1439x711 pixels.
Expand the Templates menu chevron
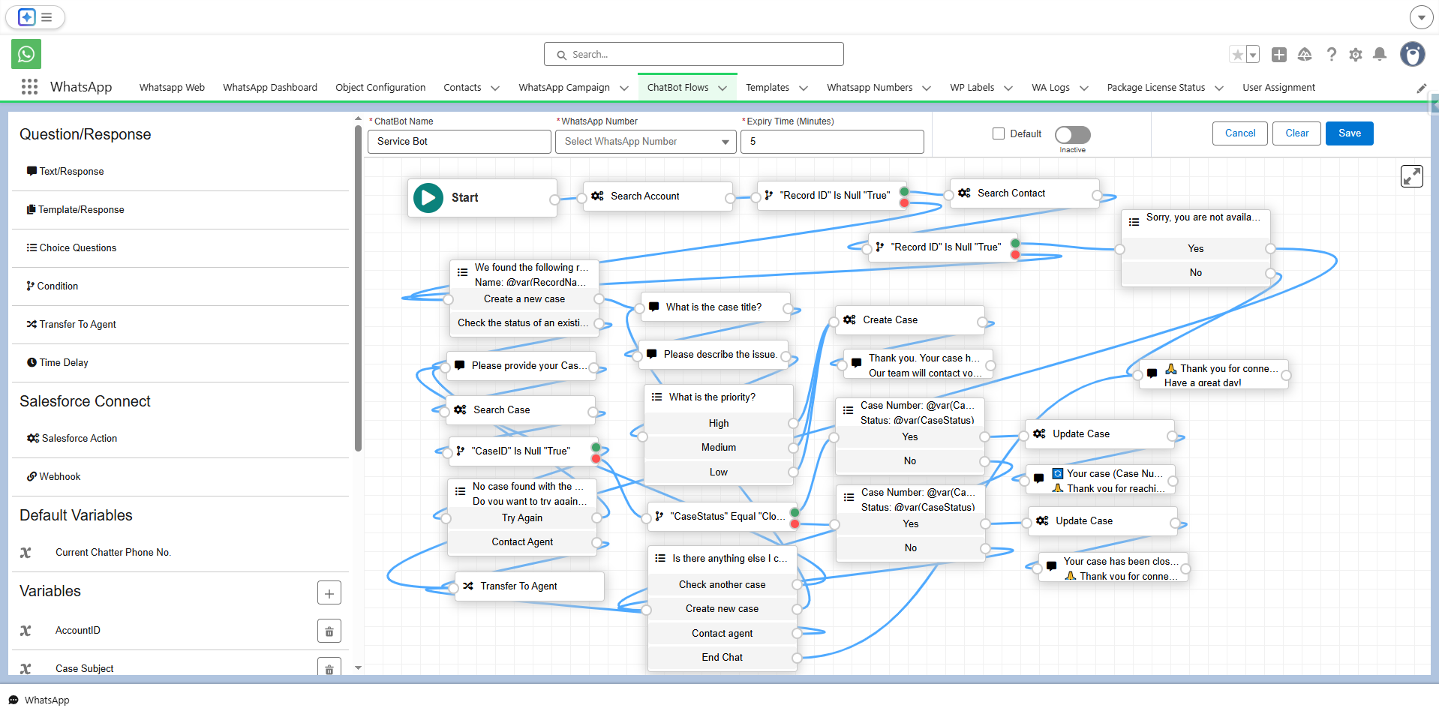click(804, 88)
